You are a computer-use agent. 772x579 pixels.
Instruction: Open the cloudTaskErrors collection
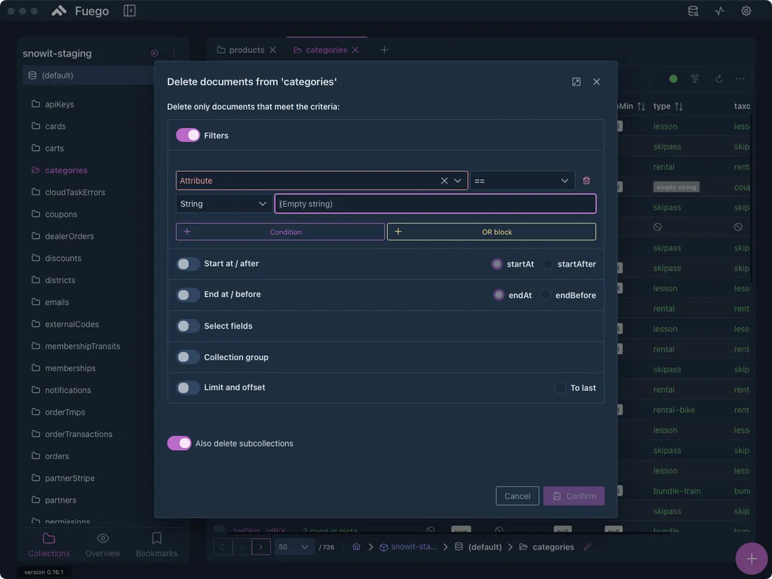tap(75, 192)
